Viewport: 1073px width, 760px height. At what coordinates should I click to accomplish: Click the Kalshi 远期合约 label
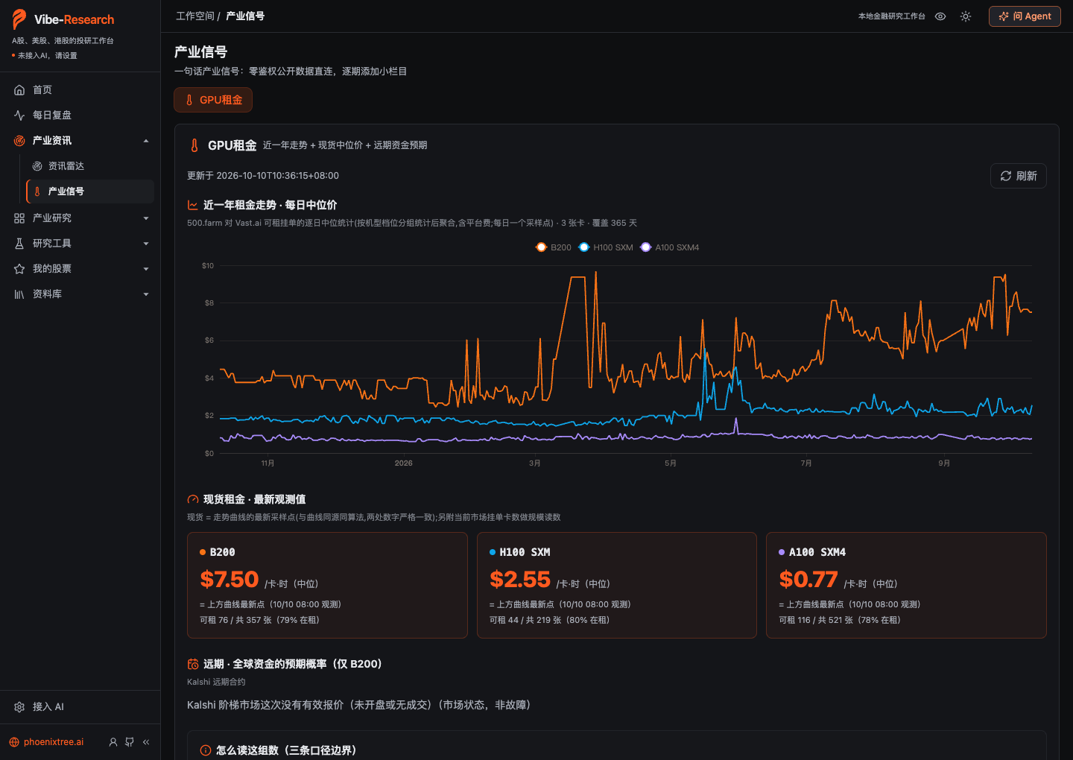216,682
